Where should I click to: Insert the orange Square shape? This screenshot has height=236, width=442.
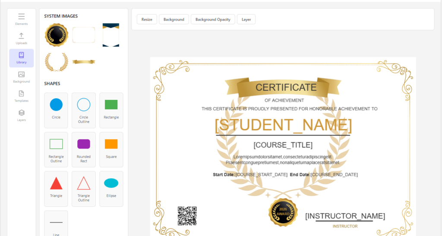click(111, 149)
